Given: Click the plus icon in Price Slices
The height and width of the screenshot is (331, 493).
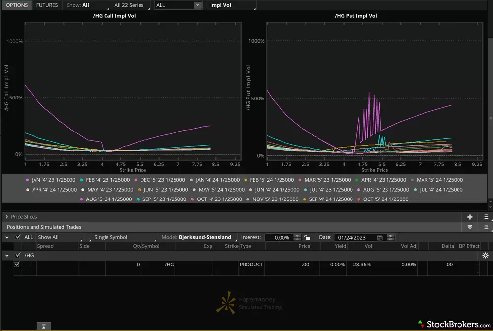Looking at the screenshot, I should (470, 217).
